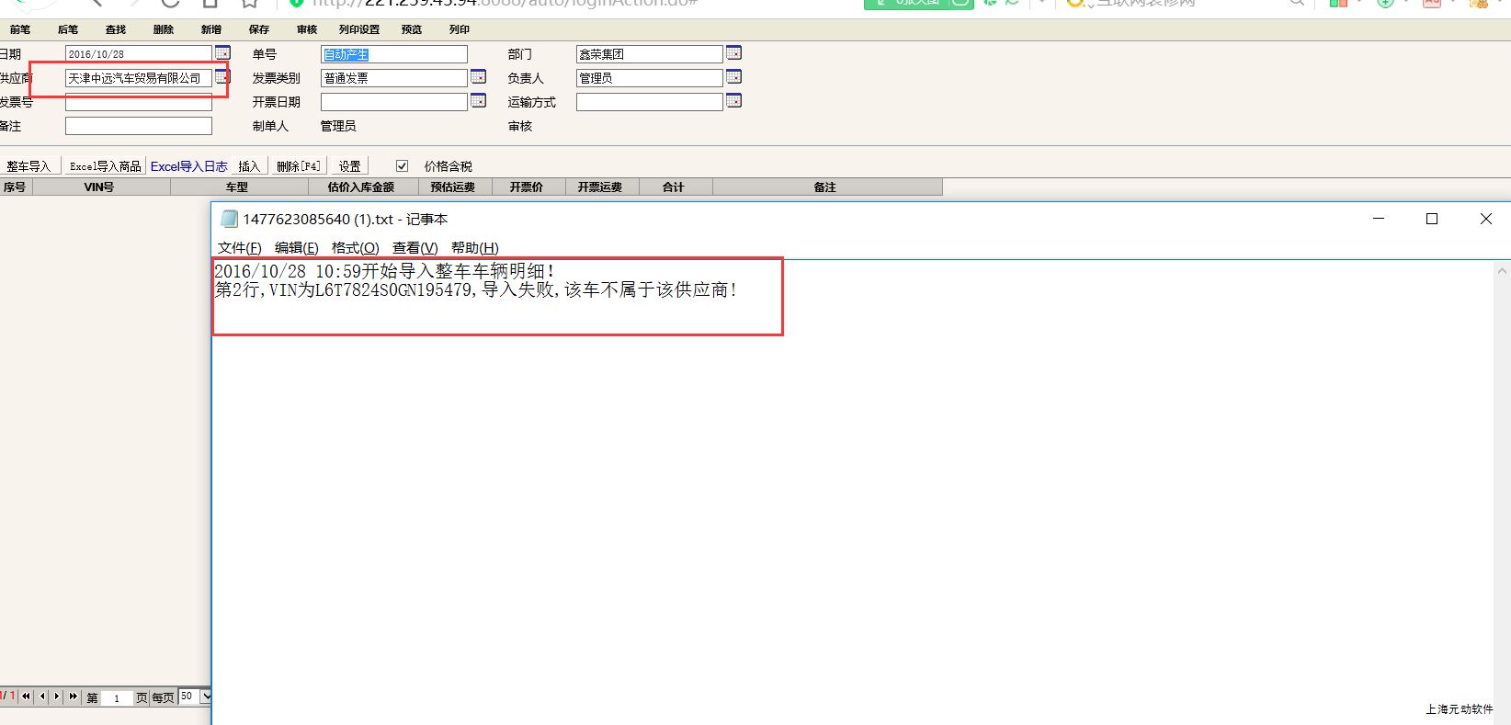Click the 保存 toolbar button

(x=259, y=29)
